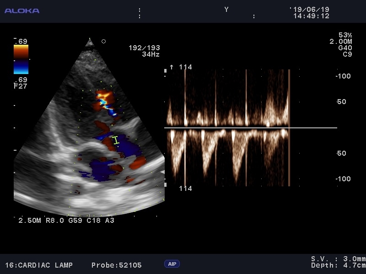The image size is (366, 274).
Task: Click the 'S.V. : 3.0mm' readout
Action: pos(338,258)
